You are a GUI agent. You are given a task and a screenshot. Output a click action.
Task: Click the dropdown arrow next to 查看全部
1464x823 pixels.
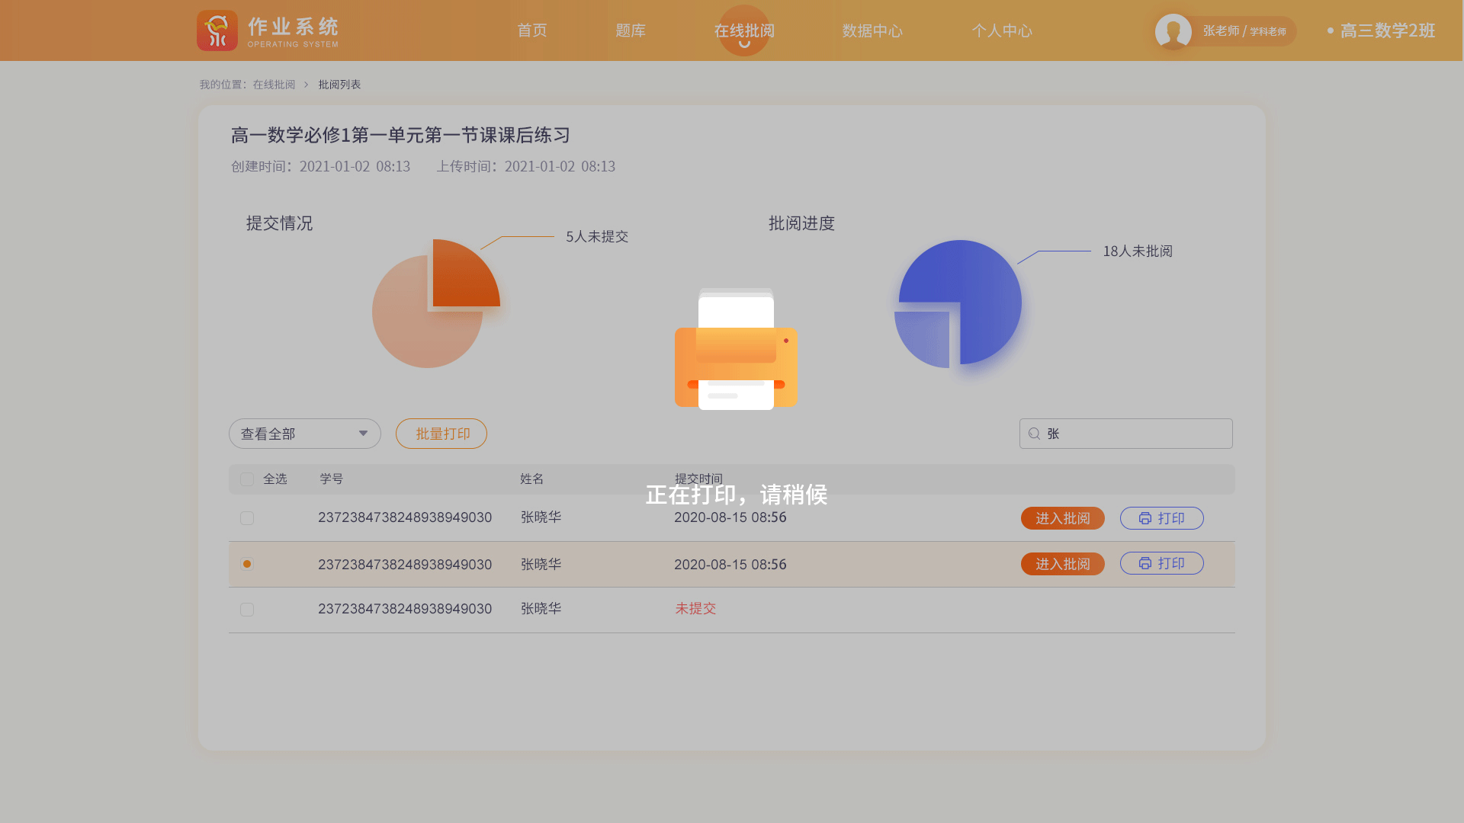point(363,434)
